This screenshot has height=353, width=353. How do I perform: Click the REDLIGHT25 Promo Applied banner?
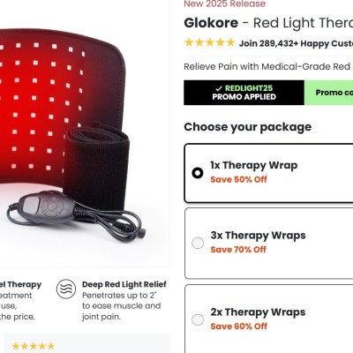(x=244, y=93)
